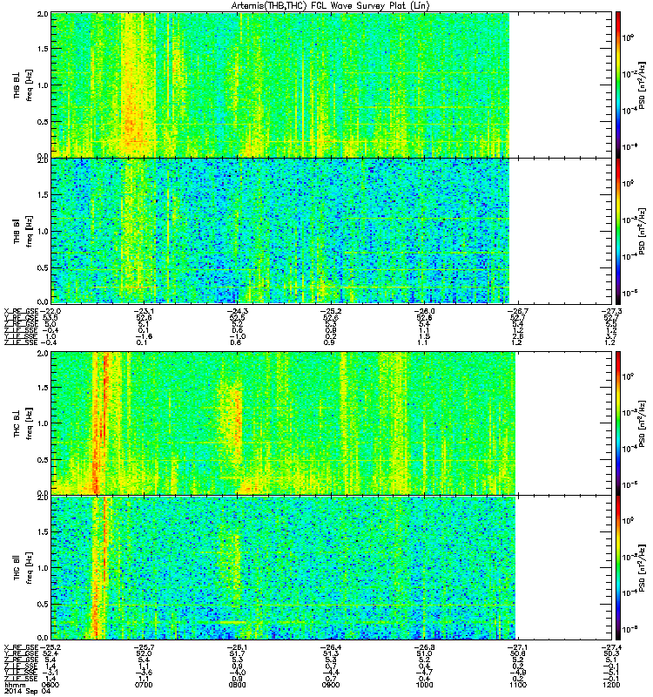Click the THB X_RE_GSE value '-26.0'
653x697 pixels.
click(x=424, y=311)
